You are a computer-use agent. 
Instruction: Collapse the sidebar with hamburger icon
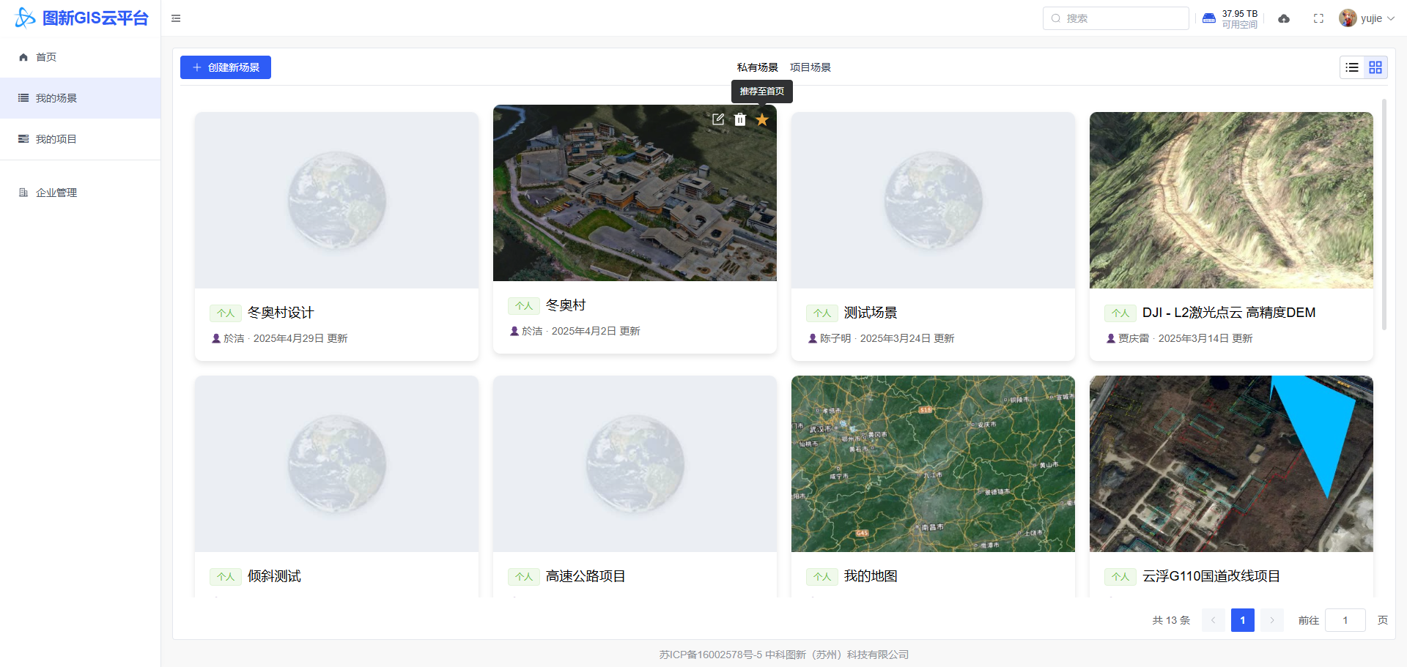176,18
